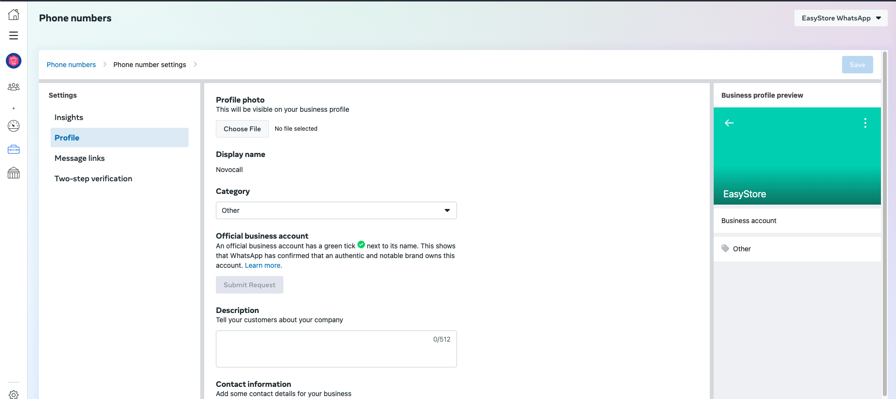The height and width of the screenshot is (399, 896).
Task: Open the Home icon in the sidebar
Action: coord(14,15)
